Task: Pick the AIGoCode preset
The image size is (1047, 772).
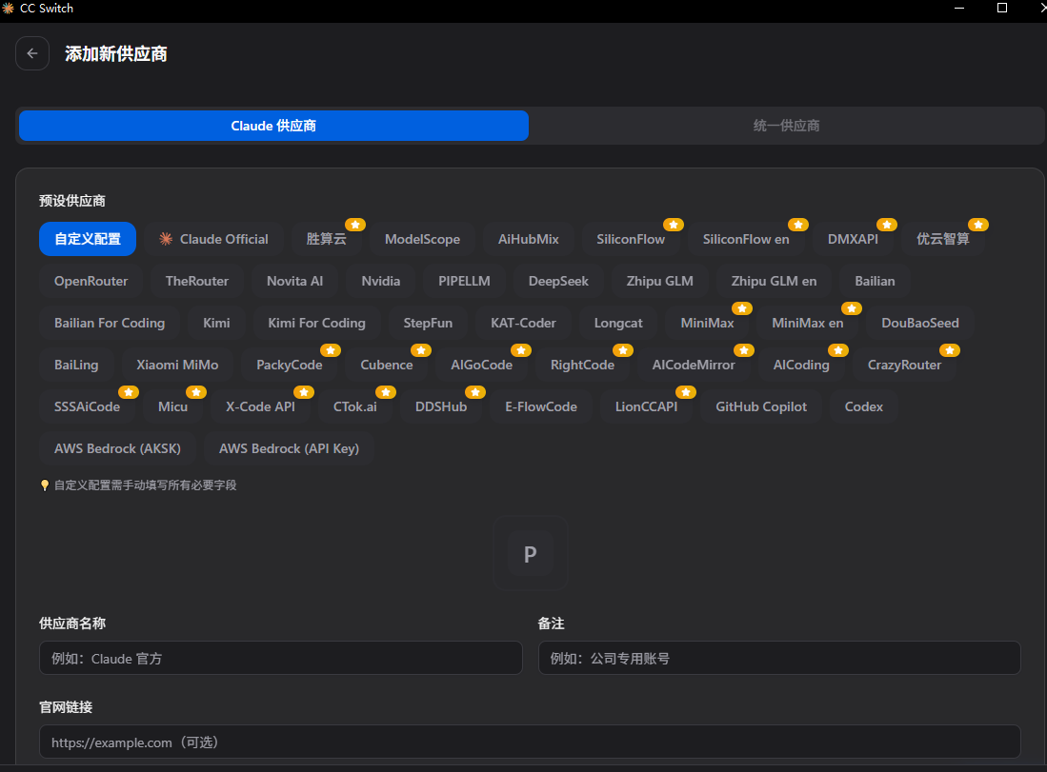Action: tap(481, 365)
